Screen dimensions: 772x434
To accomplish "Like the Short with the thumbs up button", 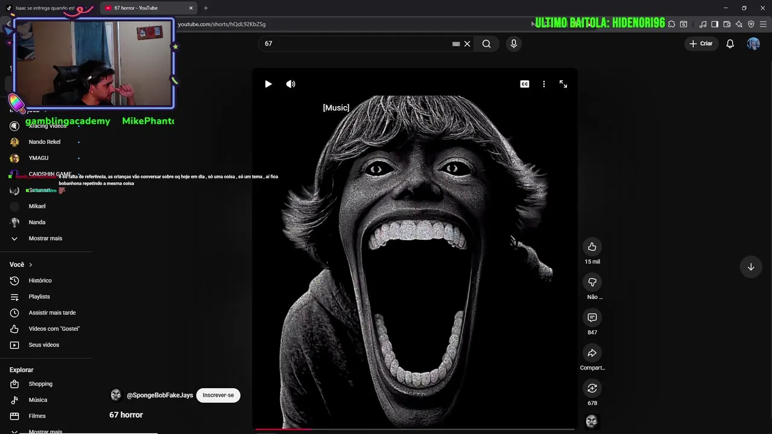I will tap(592, 247).
